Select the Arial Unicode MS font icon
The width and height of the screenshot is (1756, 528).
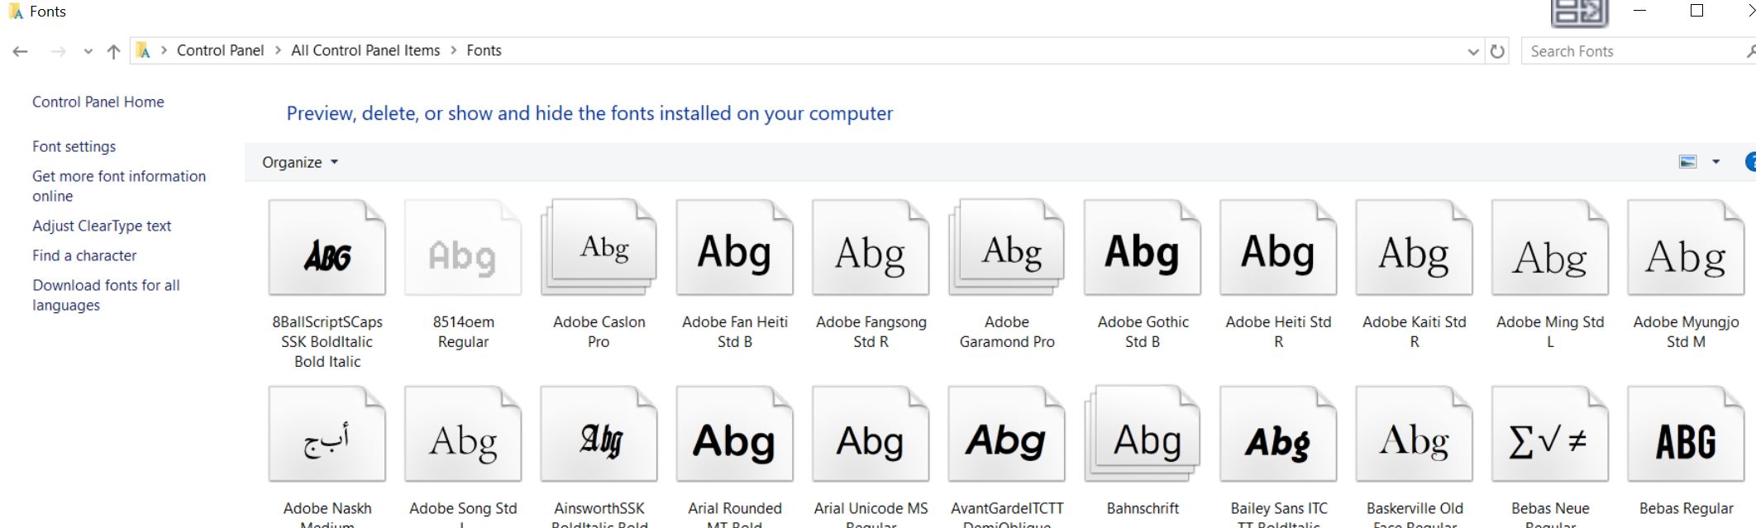[871, 435]
